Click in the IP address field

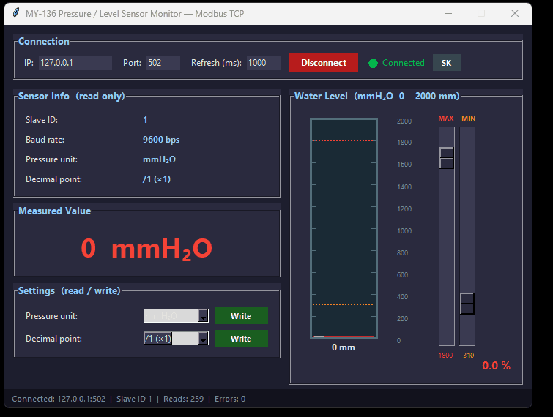(75, 63)
